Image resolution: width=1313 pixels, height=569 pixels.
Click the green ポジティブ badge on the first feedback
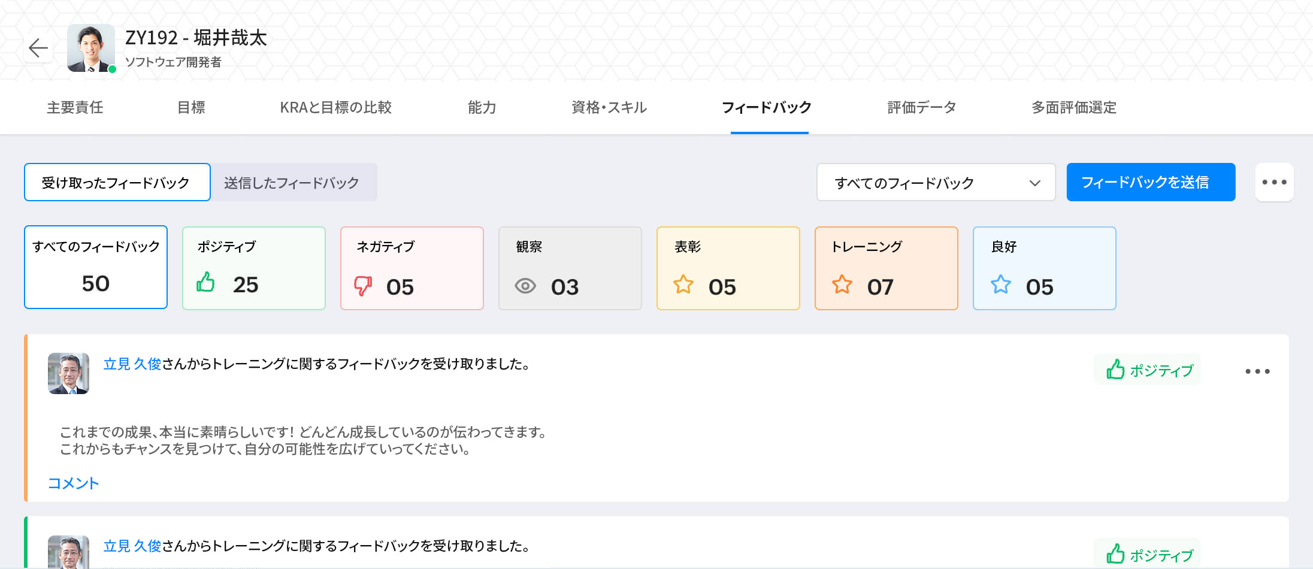click(1146, 370)
